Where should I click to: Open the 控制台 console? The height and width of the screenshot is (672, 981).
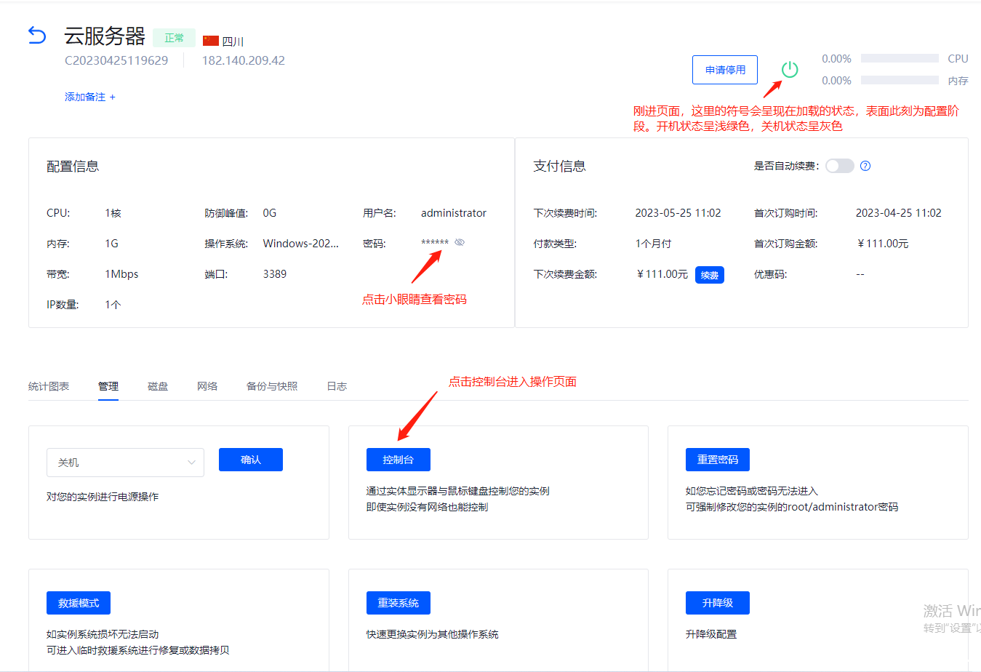click(x=398, y=459)
